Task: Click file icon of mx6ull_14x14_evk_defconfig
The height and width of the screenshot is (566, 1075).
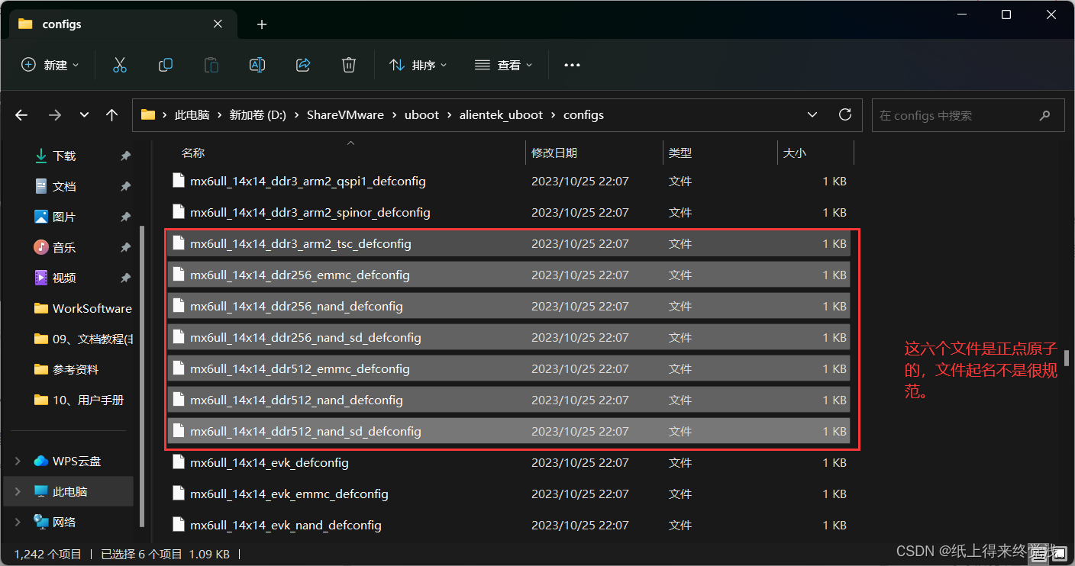Action: tap(179, 462)
